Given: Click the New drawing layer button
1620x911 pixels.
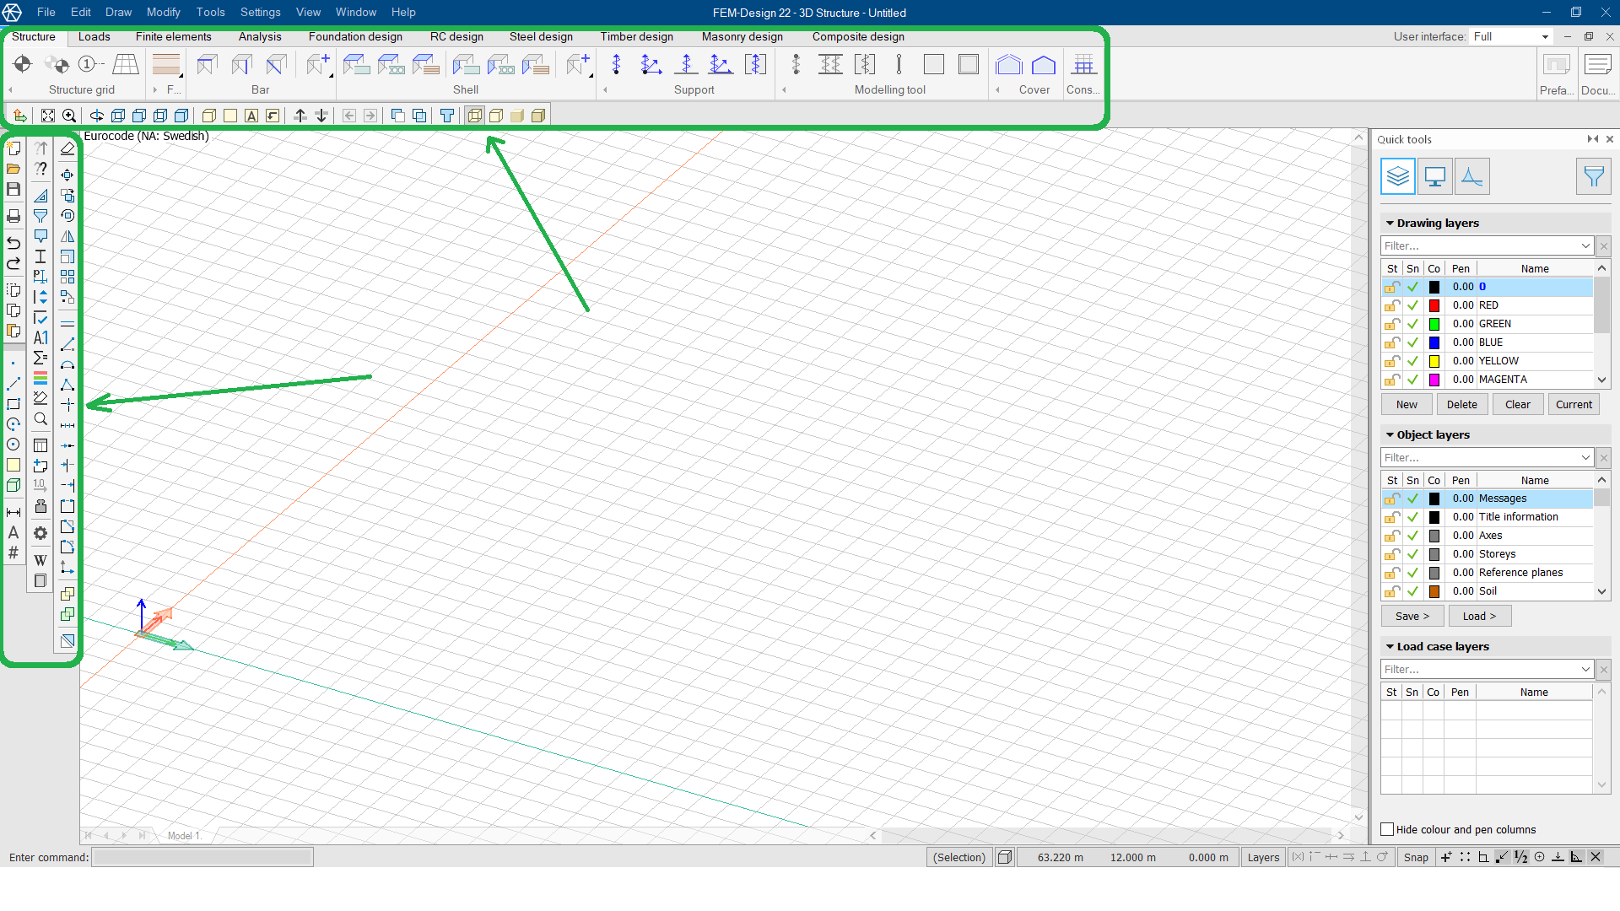Looking at the screenshot, I should tap(1406, 404).
